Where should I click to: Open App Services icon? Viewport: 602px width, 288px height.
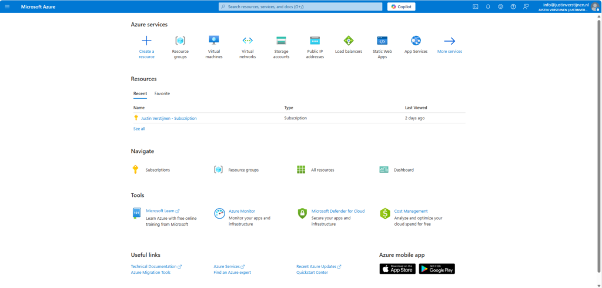point(416,41)
